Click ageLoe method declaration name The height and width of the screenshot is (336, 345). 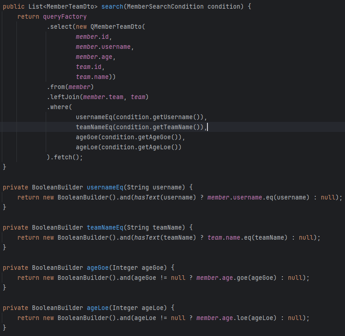(98, 308)
